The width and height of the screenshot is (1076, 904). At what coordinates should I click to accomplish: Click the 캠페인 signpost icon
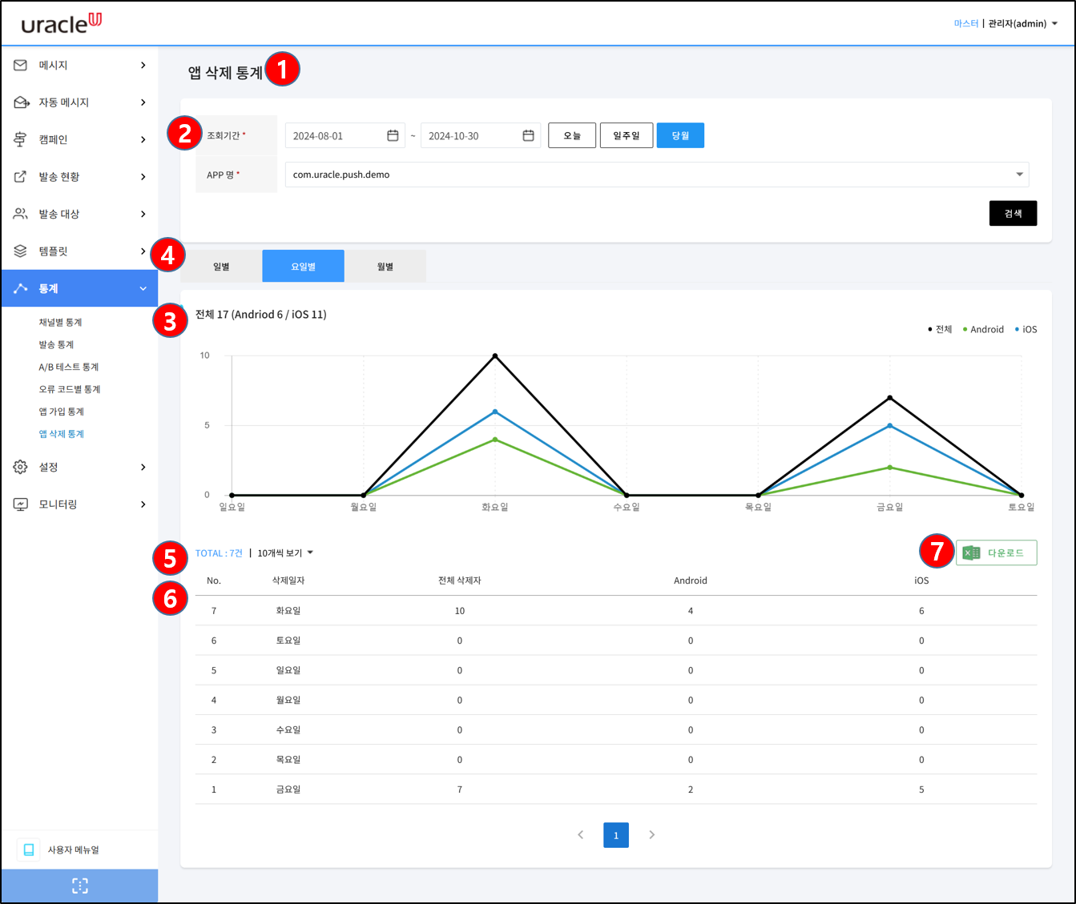click(21, 139)
